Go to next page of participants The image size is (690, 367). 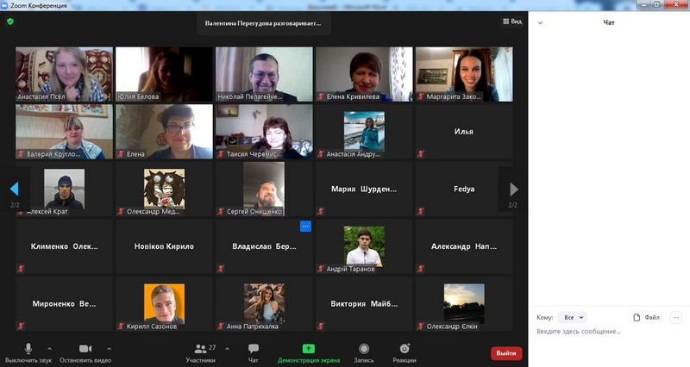click(x=513, y=189)
